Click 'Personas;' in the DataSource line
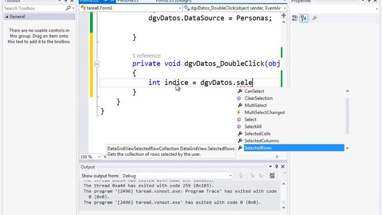The height and width of the screenshot is (215, 382). 254,19
